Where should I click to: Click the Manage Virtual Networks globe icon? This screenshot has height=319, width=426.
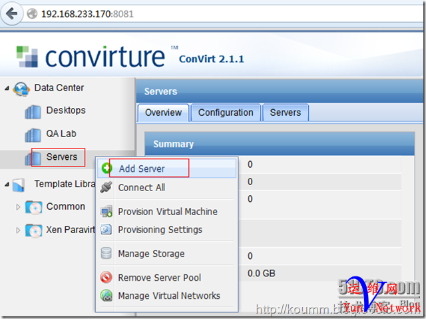click(106, 296)
